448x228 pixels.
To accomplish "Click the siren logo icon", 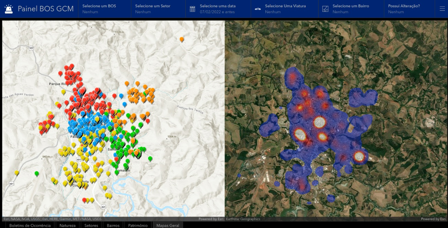I will (9, 9).
